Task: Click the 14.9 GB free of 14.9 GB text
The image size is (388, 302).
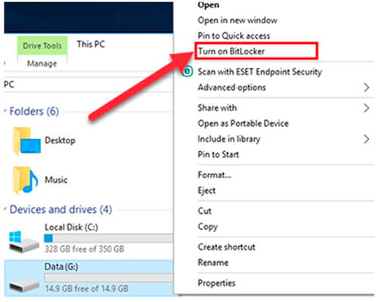Action: pyautogui.click(x=86, y=288)
